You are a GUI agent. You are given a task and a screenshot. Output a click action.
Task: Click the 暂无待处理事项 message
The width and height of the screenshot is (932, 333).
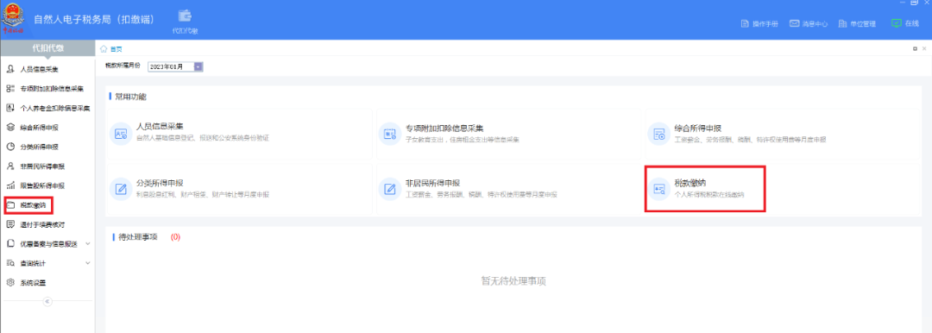click(x=513, y=280)
